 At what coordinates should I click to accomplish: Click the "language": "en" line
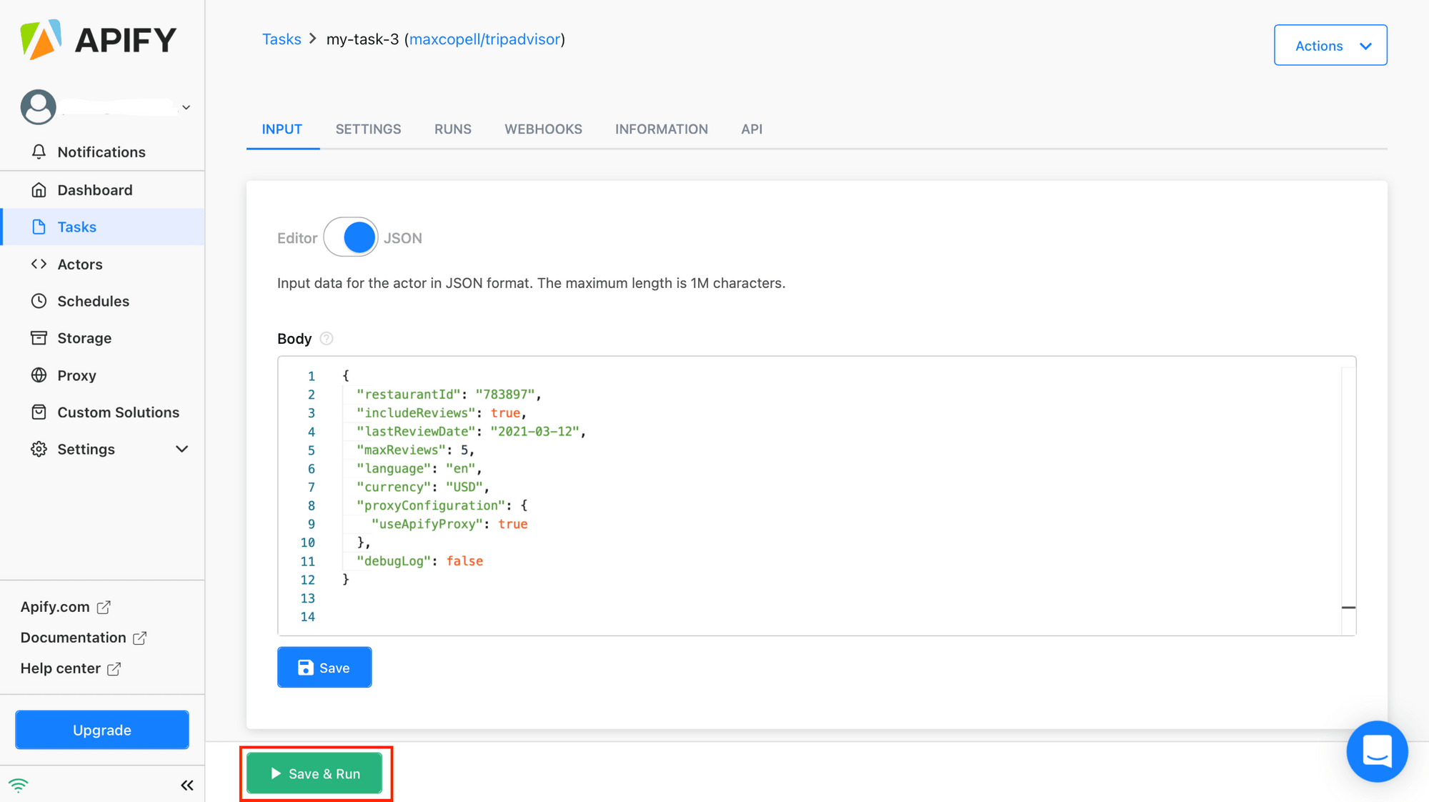coord(419,468)
